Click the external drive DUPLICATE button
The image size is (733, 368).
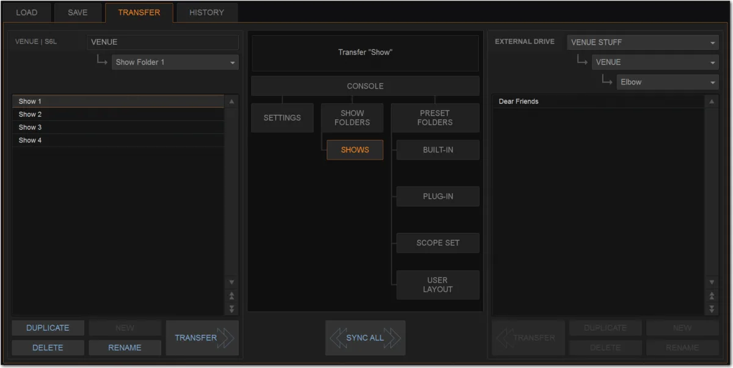pos(605,328)
